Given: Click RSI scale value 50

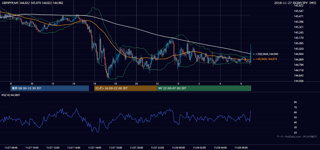Looking at the screenshot, I should tap(295, 117).
